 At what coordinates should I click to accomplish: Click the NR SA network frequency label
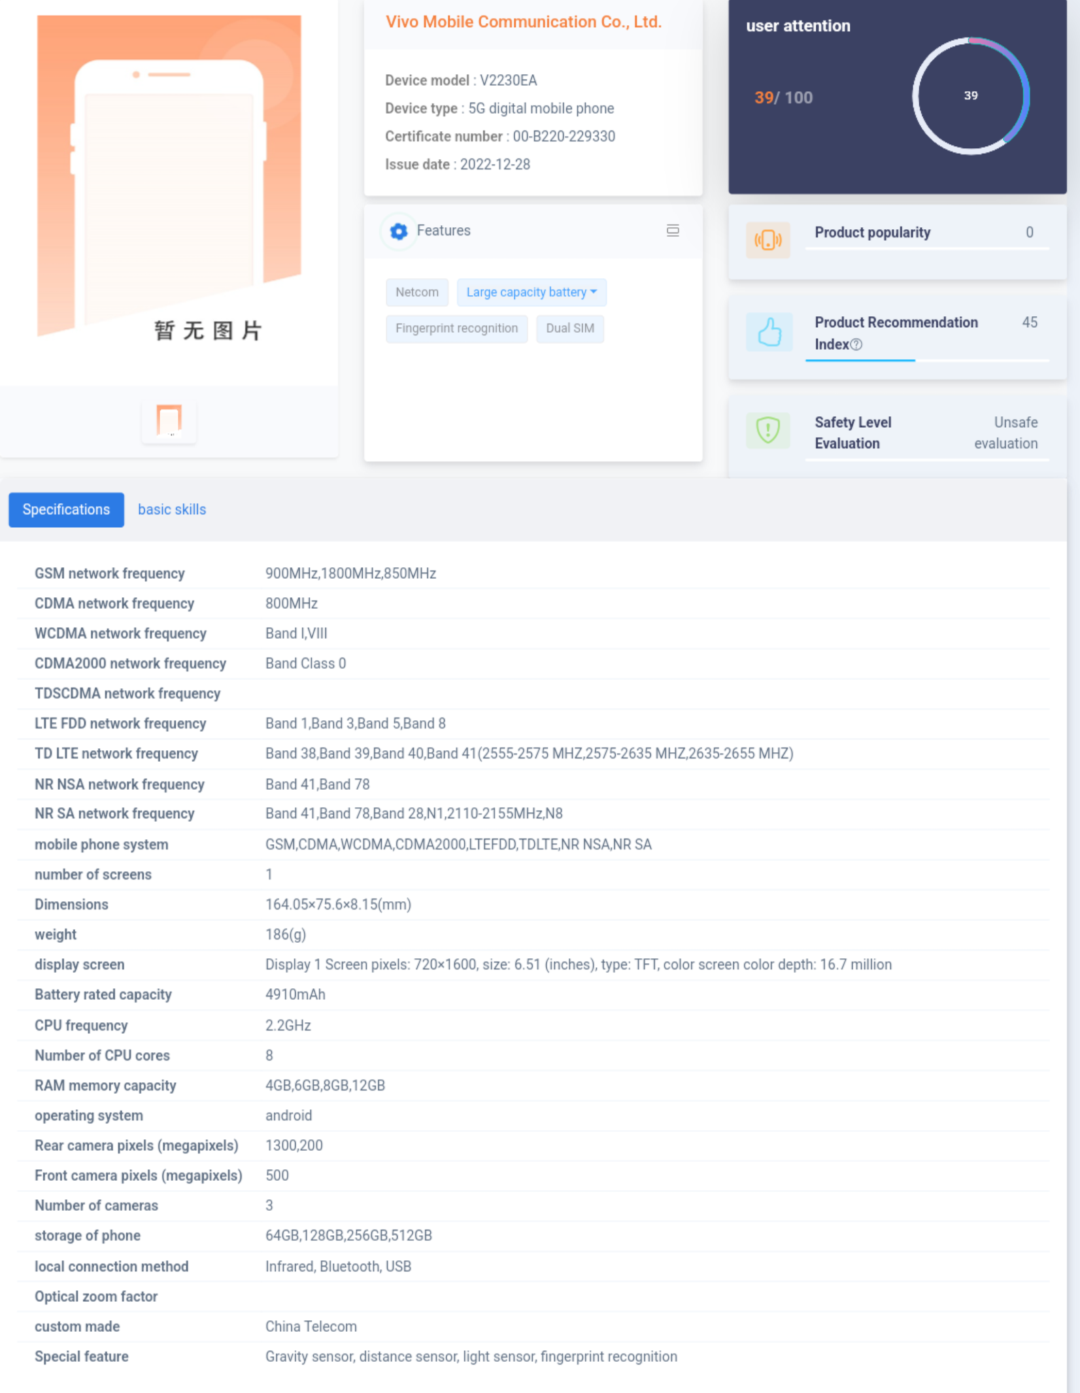click(x=114, y=813)
